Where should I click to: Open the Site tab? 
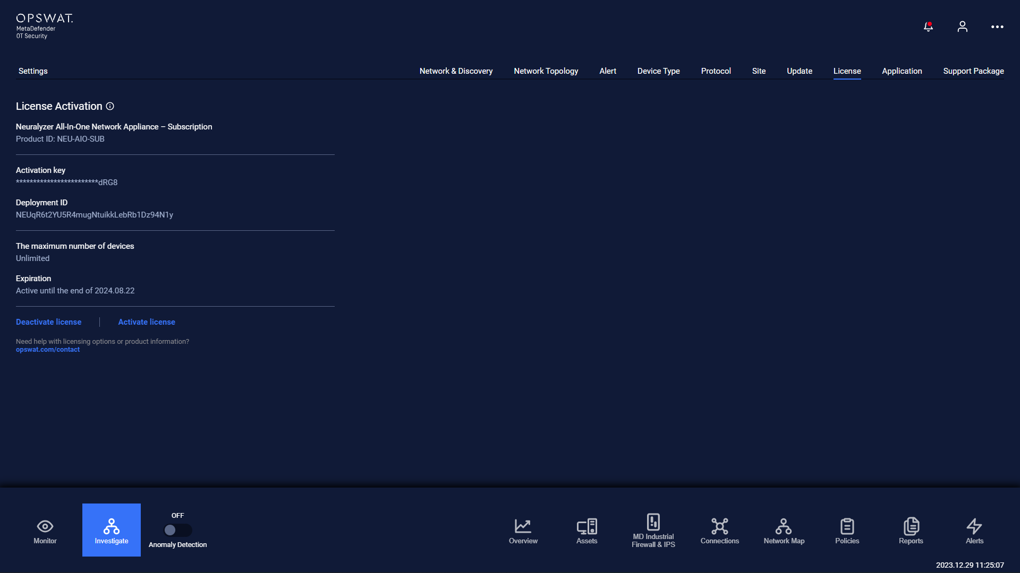point(759,71)
